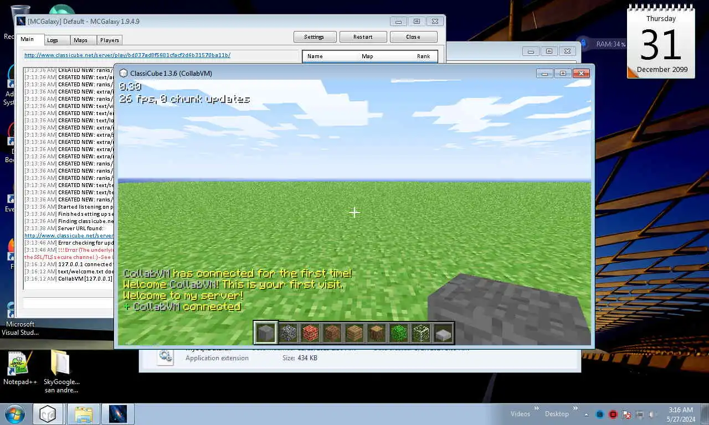Click the Settings button in MCGalaxy
The image size is (709, 425).
(314, 37)
